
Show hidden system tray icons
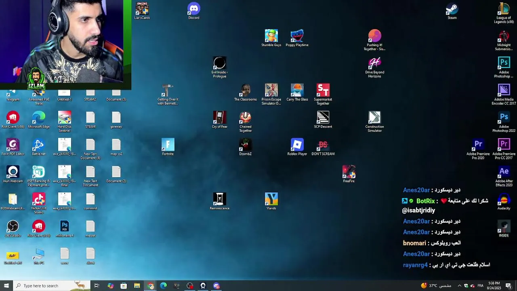click(x=459, y=286)
